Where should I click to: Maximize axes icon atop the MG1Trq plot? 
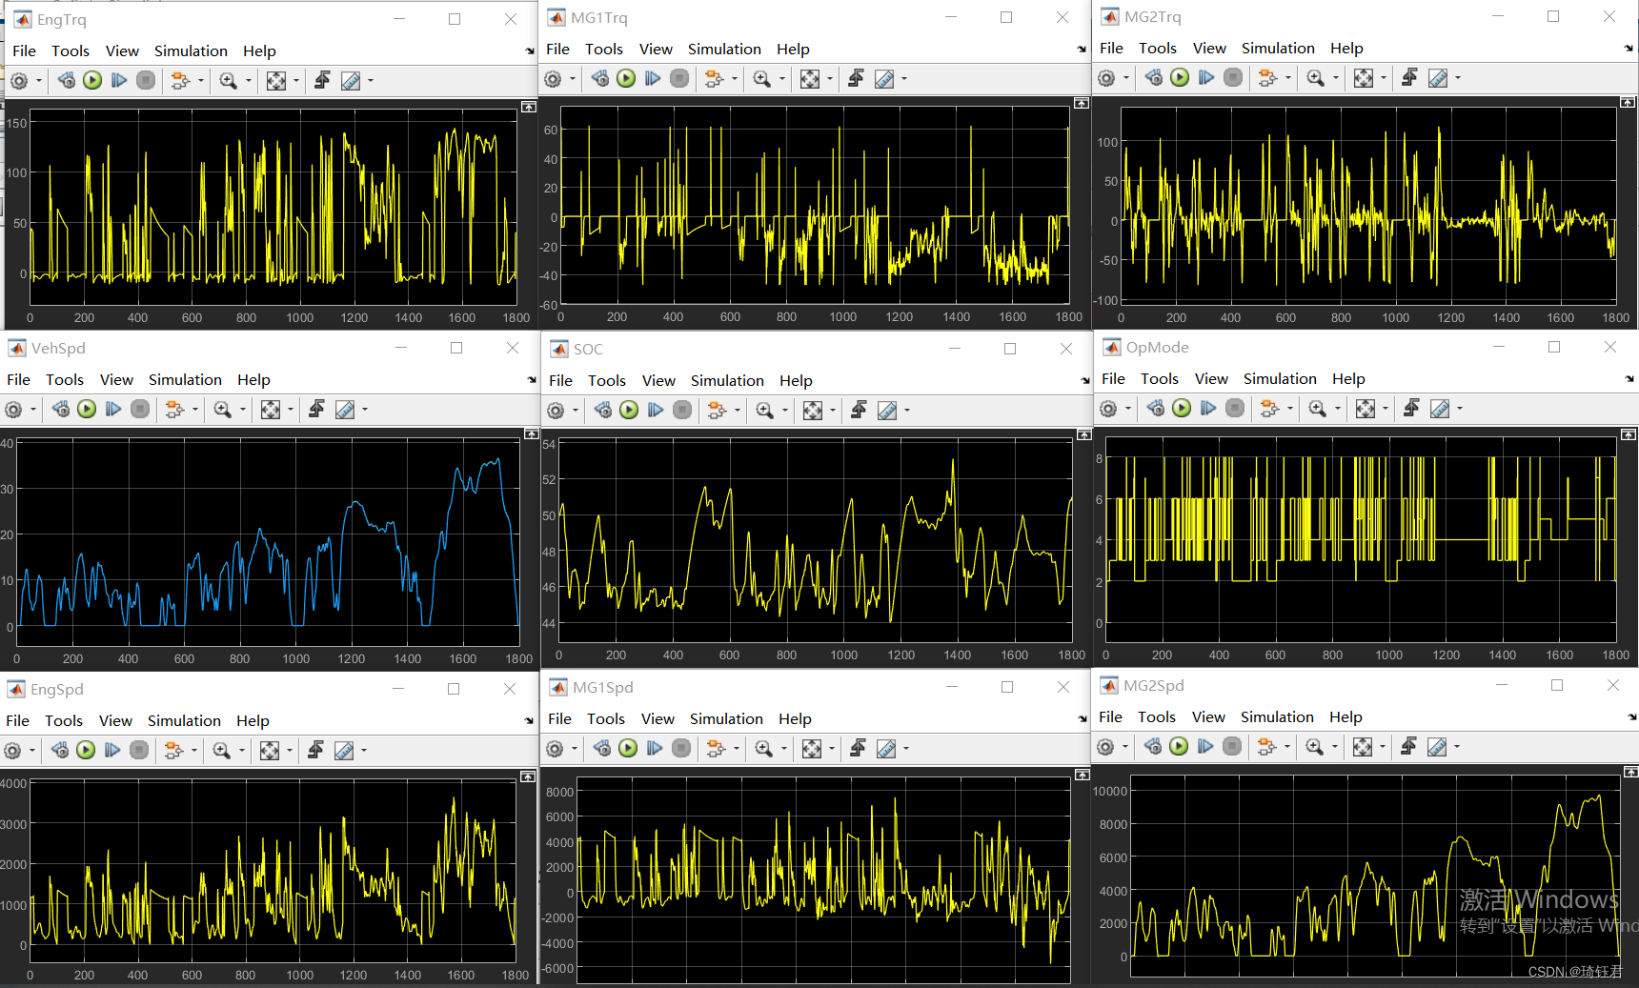coord(1082,103)
